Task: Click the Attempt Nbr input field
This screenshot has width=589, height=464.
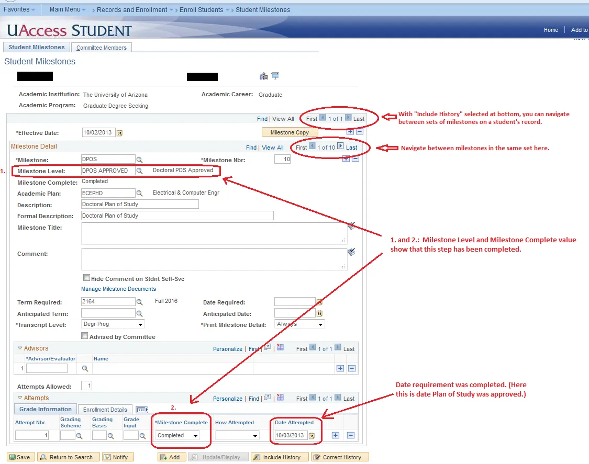Action: (32, 435)
